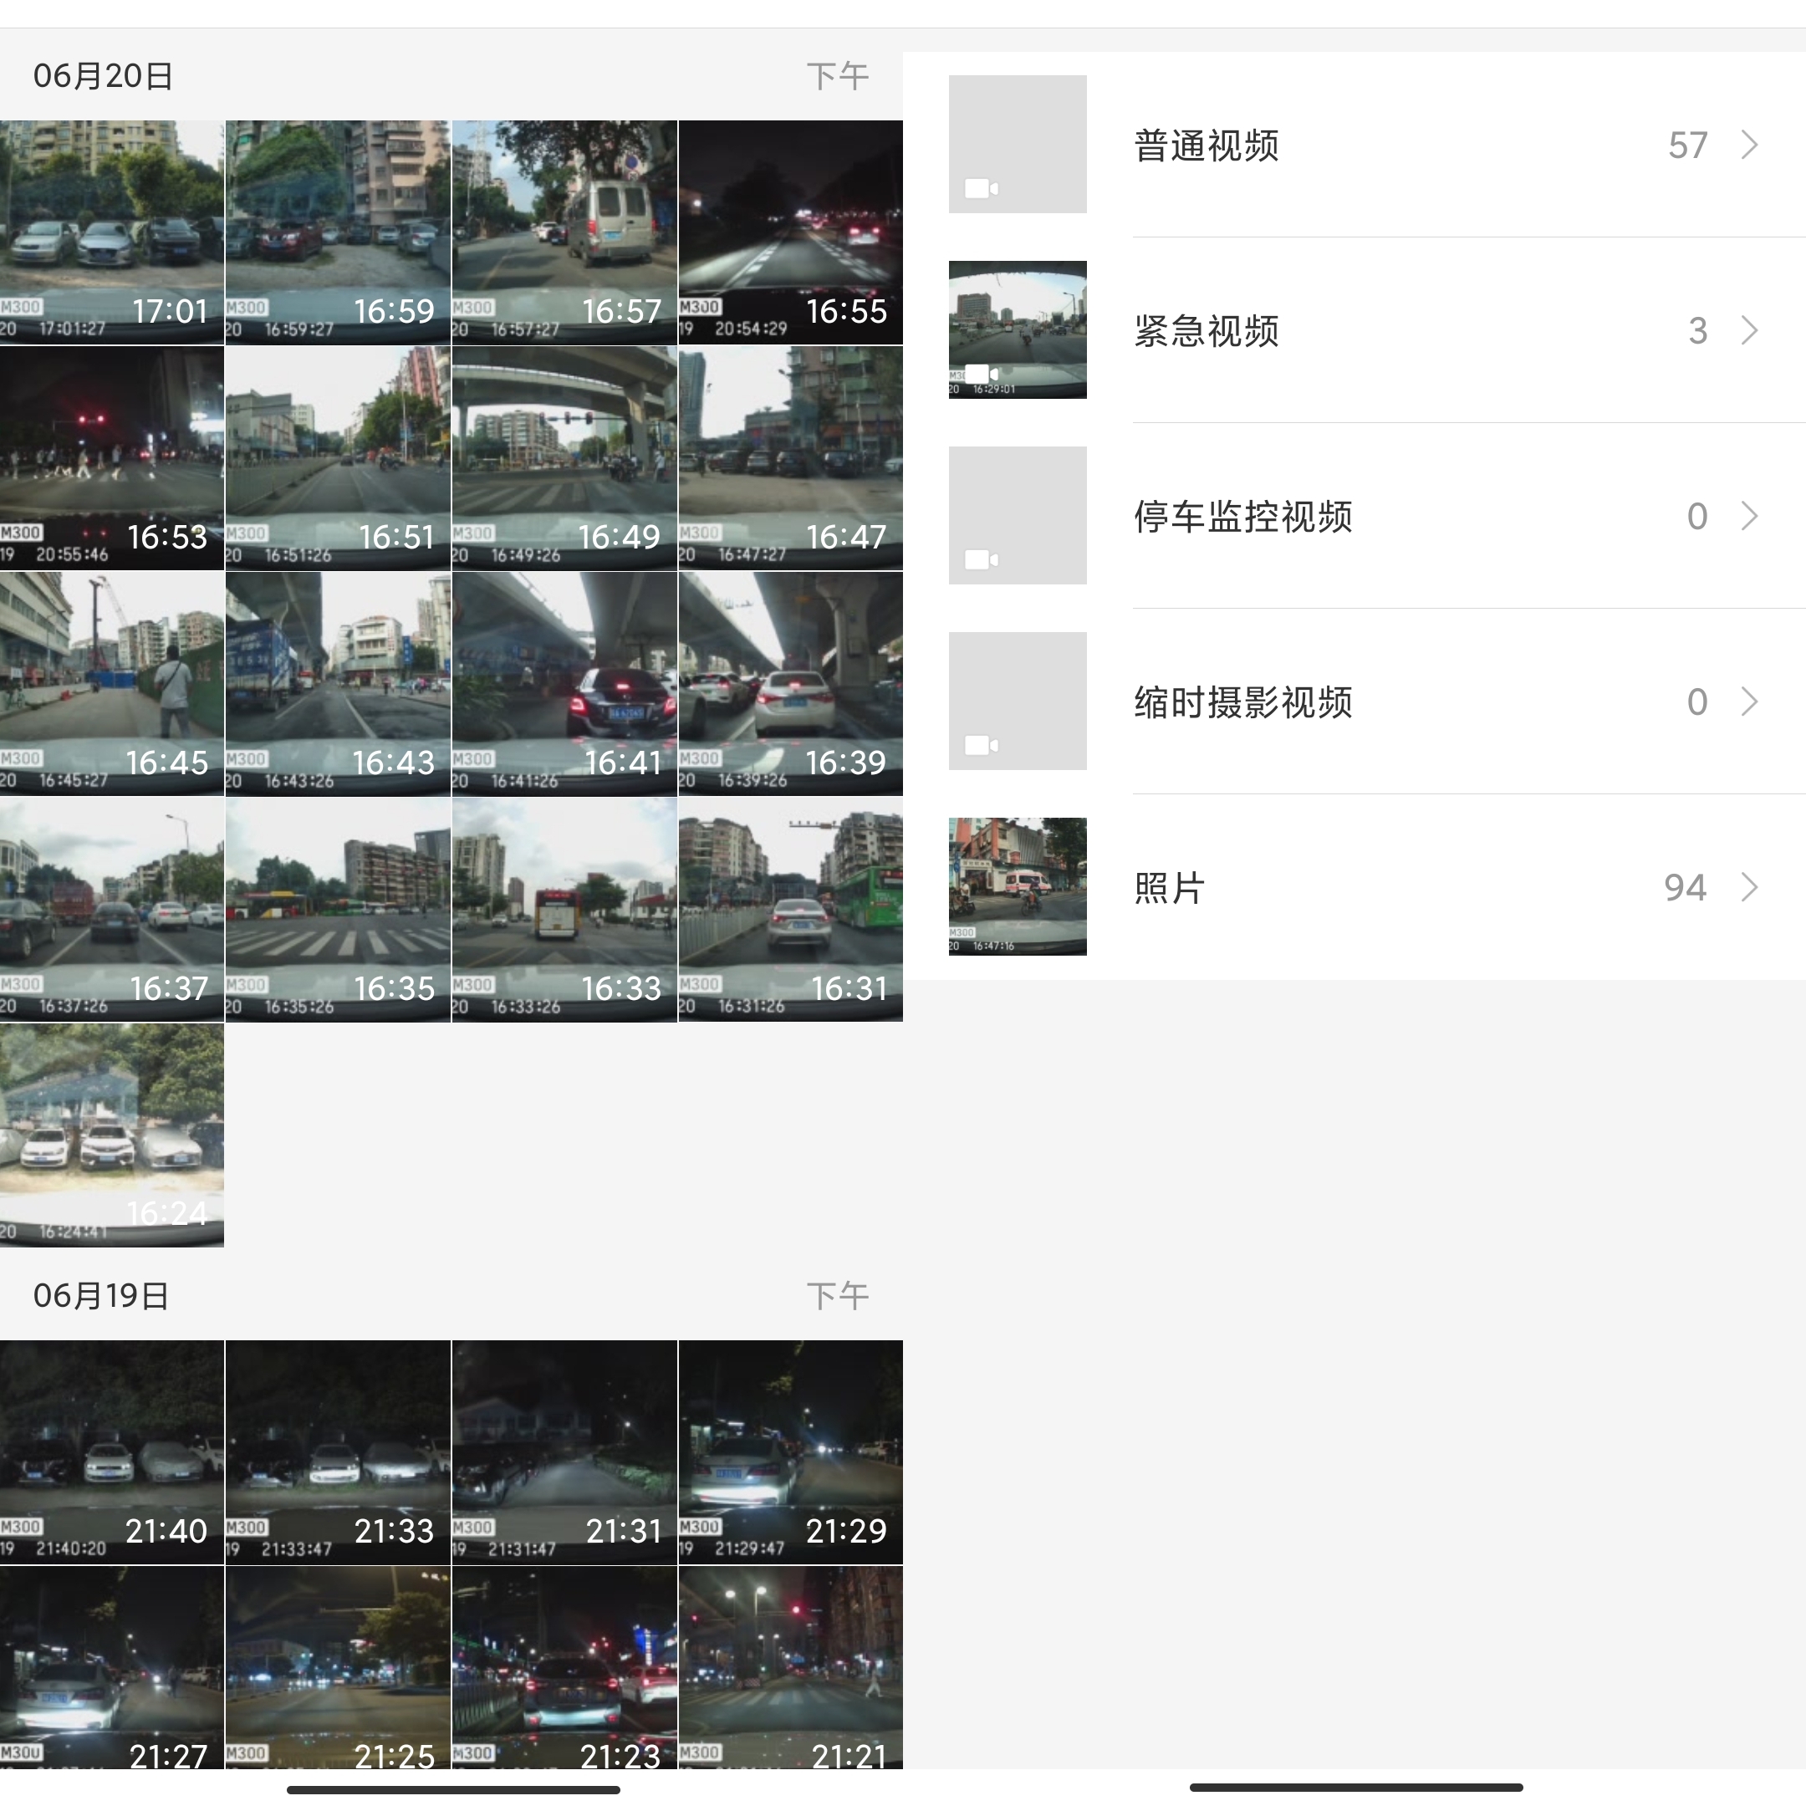Open the 停车监控视频 category

pos(1243,516)
